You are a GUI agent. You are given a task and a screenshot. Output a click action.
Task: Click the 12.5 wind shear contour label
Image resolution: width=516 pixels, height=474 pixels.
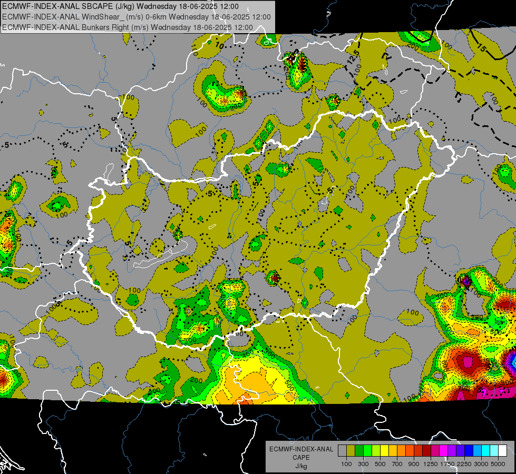[353, 57]
